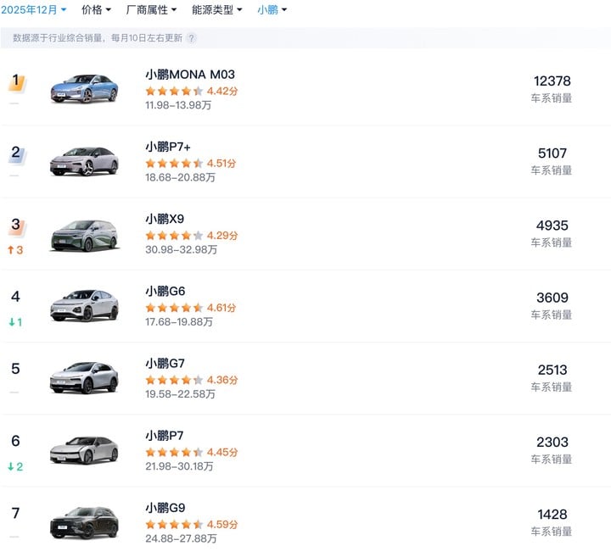
Task: Click the 小鹏P7 car image
Action: pos(84,451)
